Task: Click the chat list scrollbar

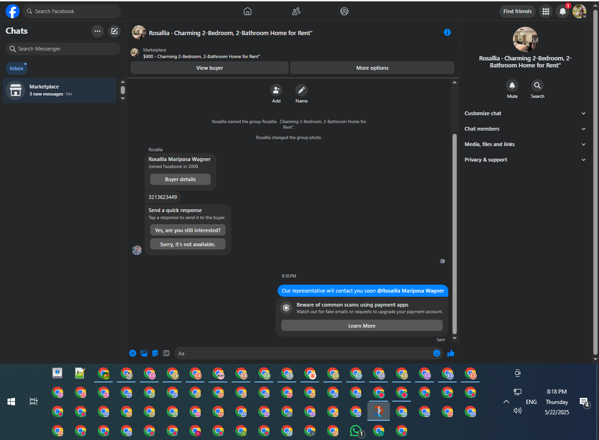Action: tap(123, 90)
